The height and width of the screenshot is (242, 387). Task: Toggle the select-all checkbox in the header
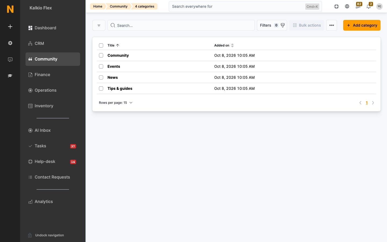tap(101, 45)
